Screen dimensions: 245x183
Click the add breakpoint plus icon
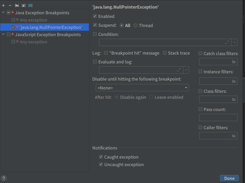(3, 5)
